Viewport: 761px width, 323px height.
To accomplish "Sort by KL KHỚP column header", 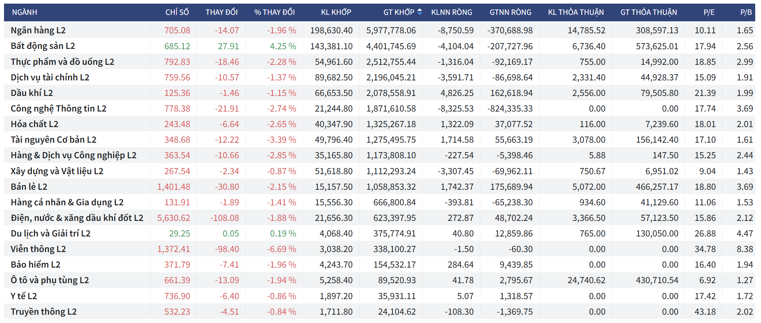I will tap(336, 12).
